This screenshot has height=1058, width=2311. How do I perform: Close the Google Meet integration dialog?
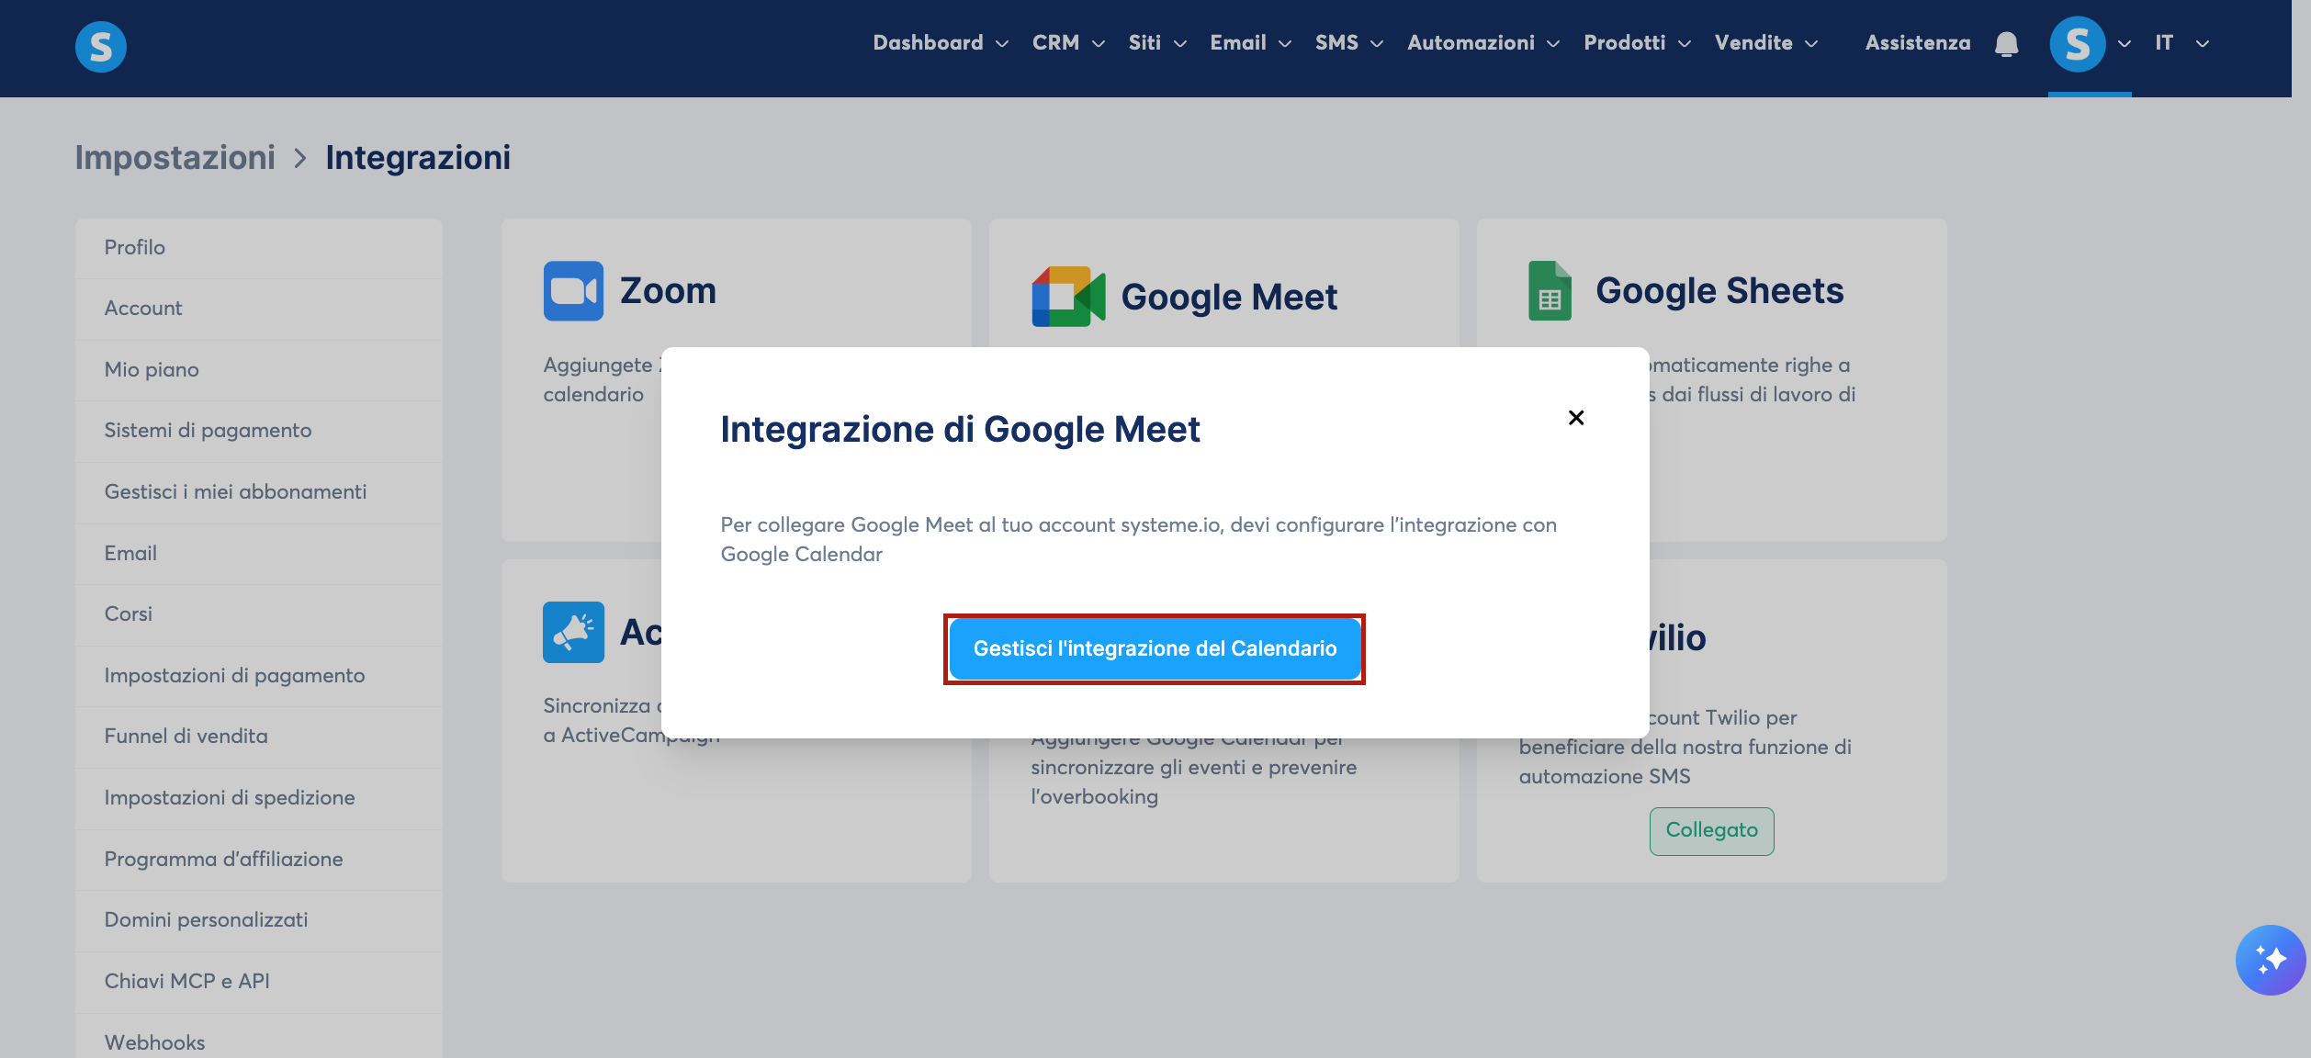(x=1576, y=418)
